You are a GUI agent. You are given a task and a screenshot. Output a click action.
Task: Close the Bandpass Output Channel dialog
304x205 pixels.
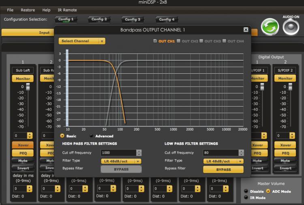click(246, 30)
